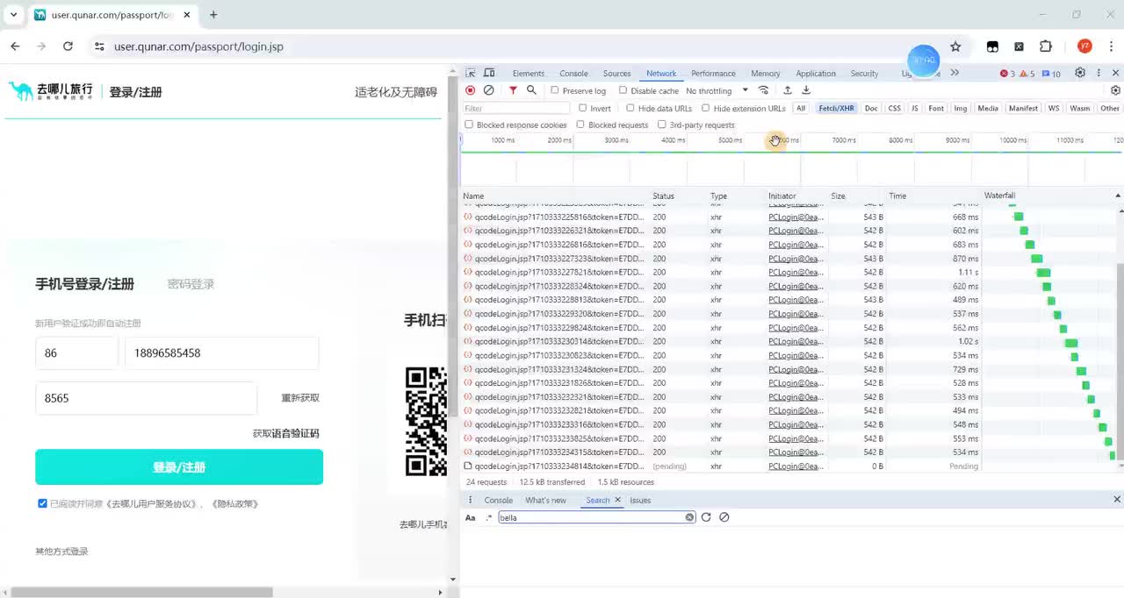The height and width of the screenshot is (598, 1124).
Task: Expand more DevTools tabs chevron
Action: click(955, 73)
